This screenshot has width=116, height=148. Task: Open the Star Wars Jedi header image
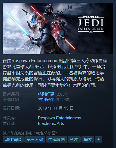pyautogui.click(x=58, y=28)
